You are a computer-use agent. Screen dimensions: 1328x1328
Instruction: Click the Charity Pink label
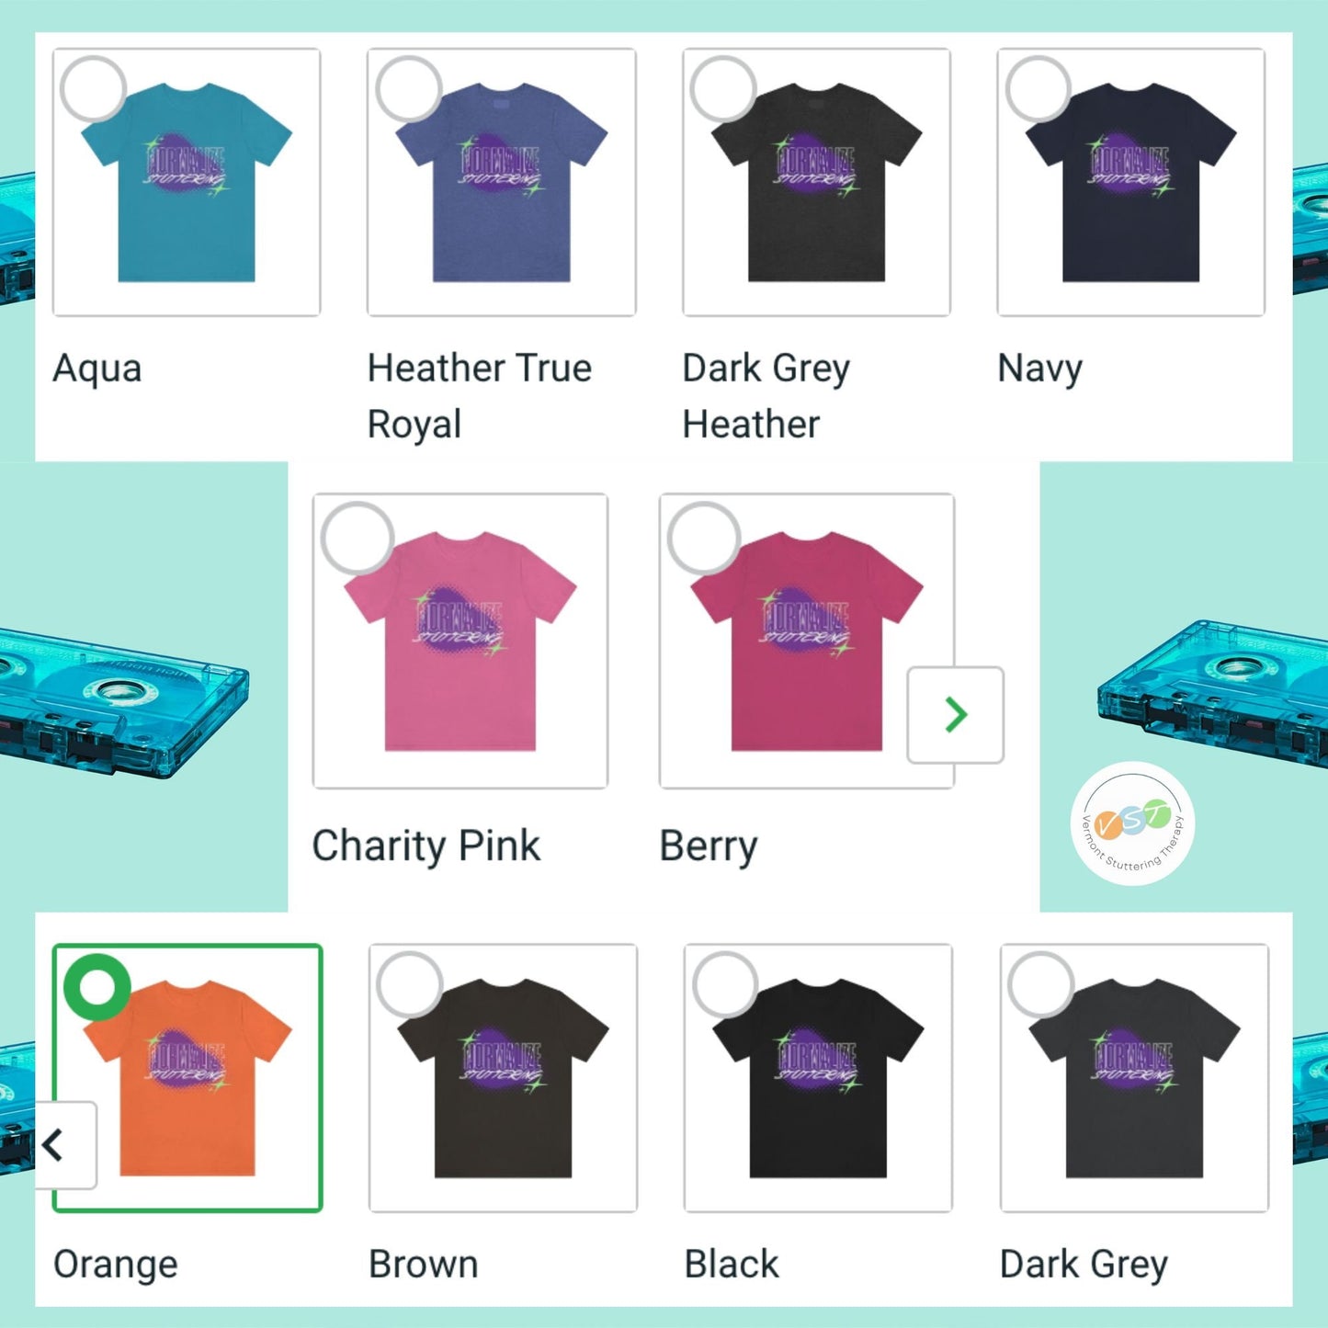[x=426, y=846]
